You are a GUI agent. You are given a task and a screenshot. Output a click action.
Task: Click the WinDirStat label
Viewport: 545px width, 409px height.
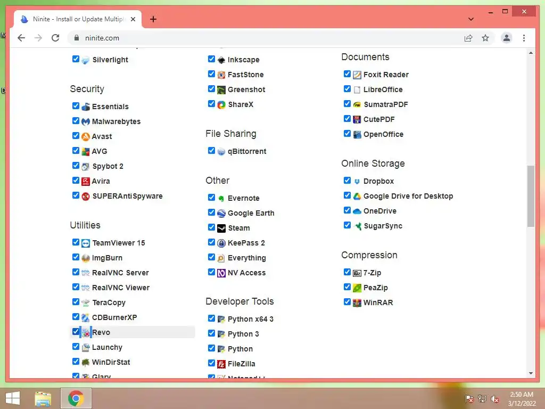pos(111,362)
